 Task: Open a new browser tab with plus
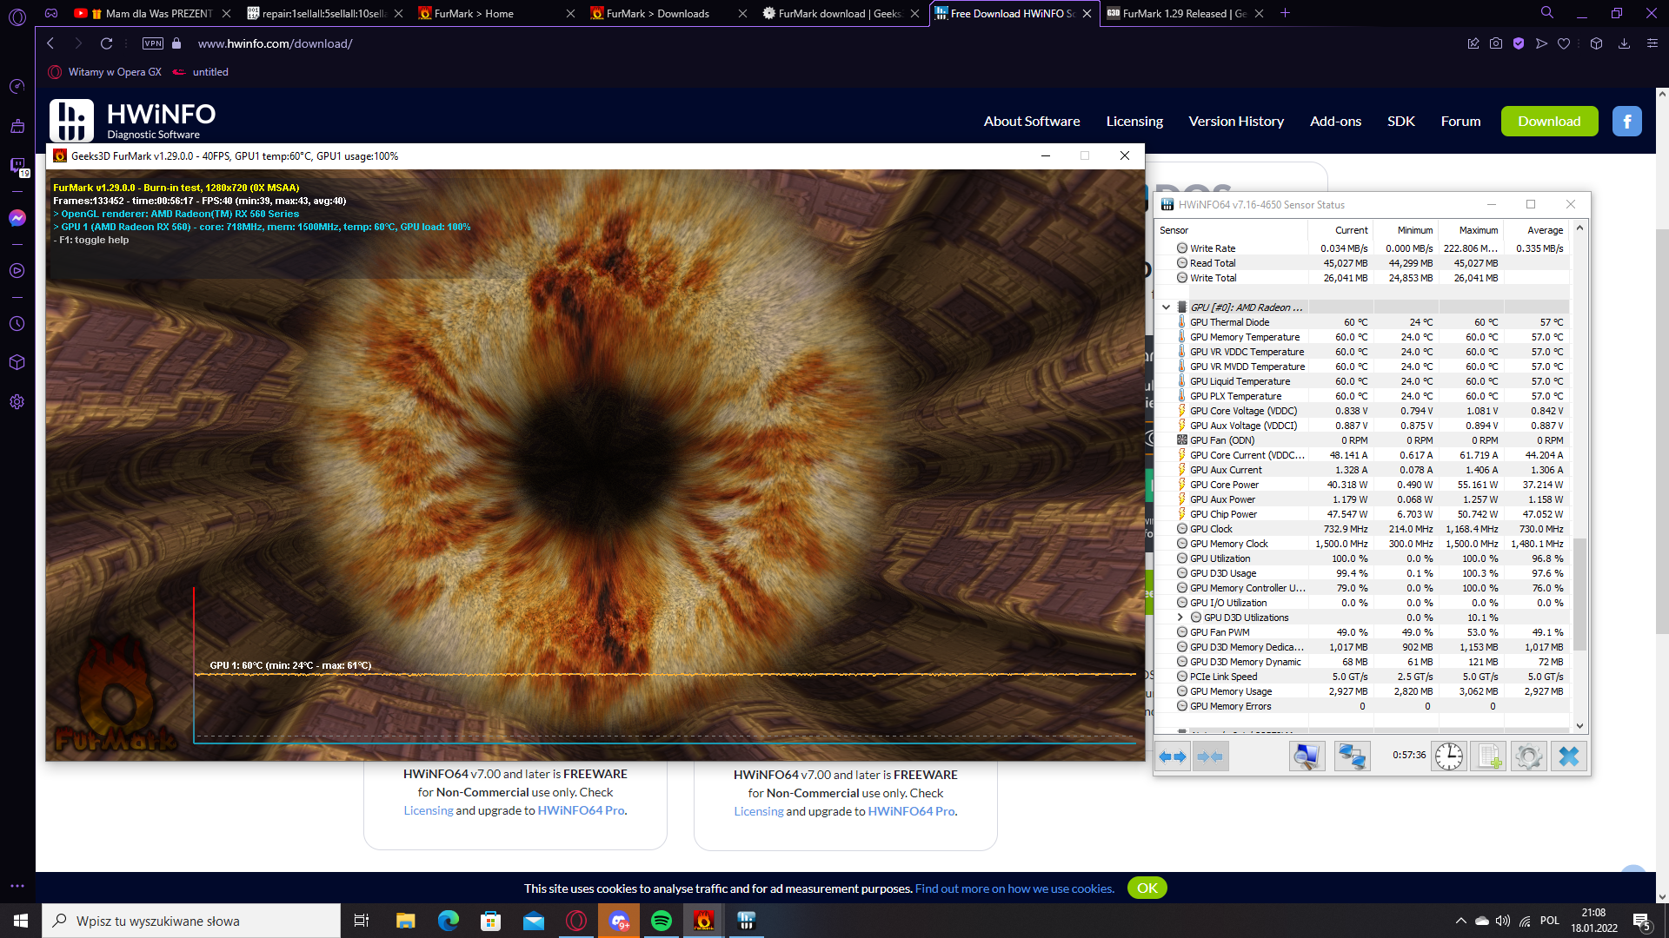(1285, 13)
